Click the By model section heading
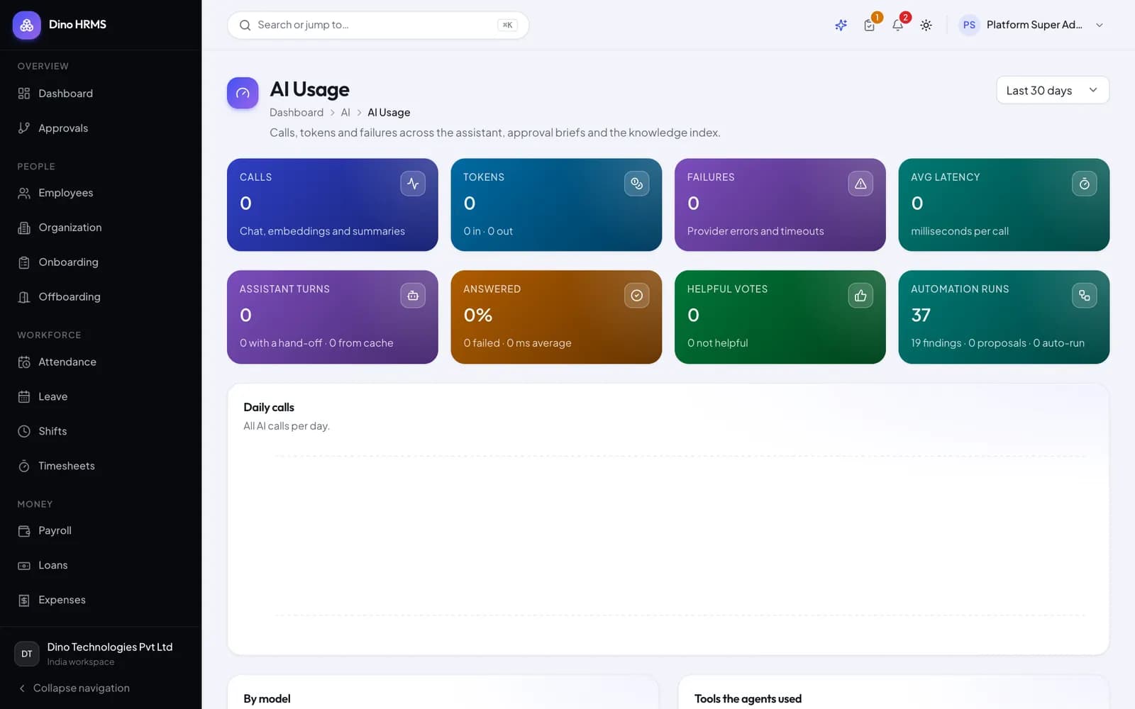The width and height of the screenshot is (1135, 709). [x=267, y=698]
